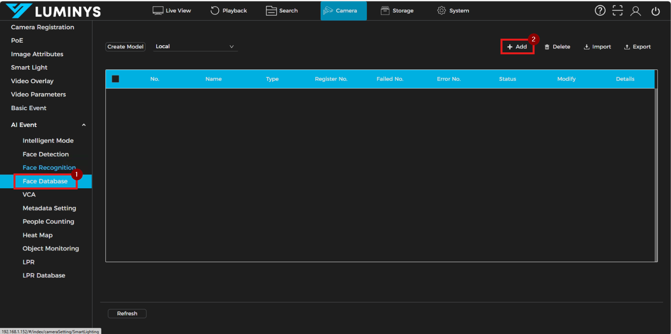Viewport: 671px width, 334px height.
Task: Click the Create Model button
Action: [x=126, y=46]
